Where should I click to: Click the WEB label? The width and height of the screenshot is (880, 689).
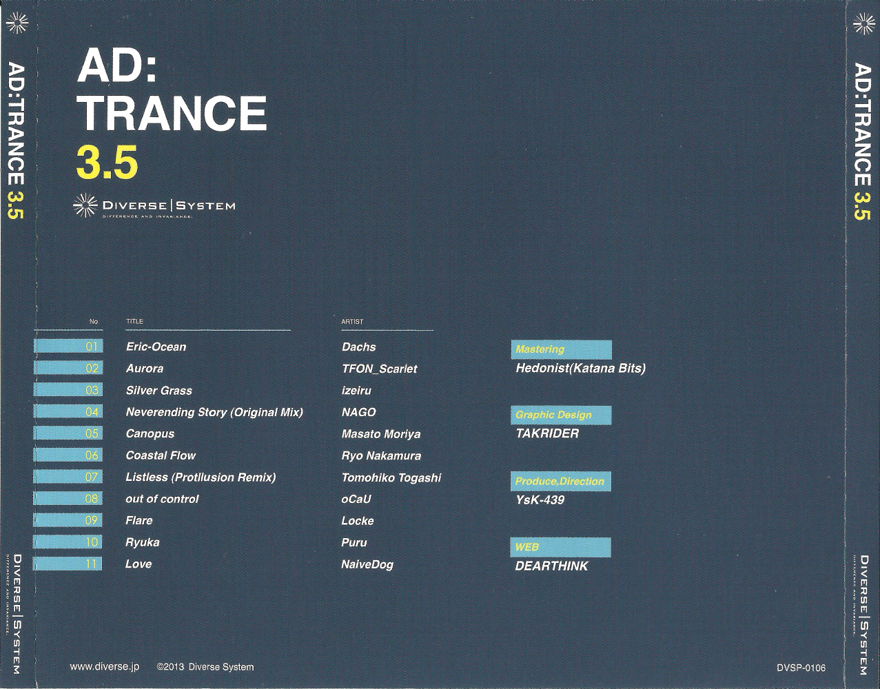[561, 547]
